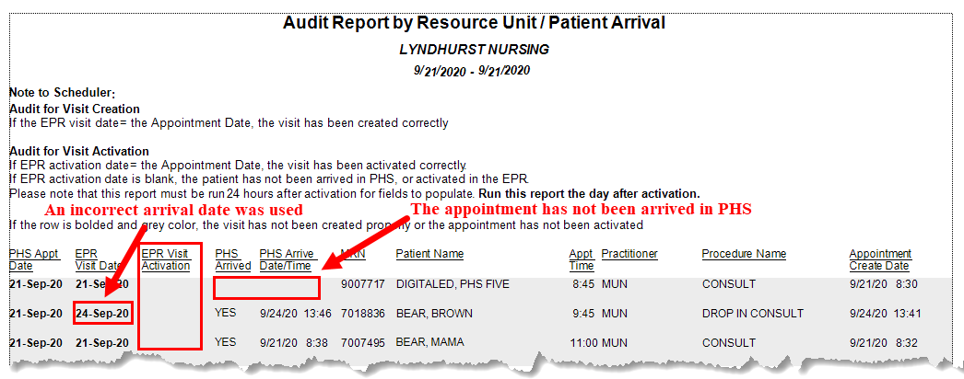This screenshot has width=964, height=379.
Task: Select the EPR Visit Activation column header
Action: 166,260
